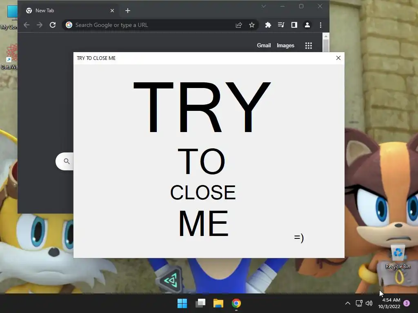This screenshot has height=313, width=418.
Task: Open the clock showing 4:54 AM
Action: pos(389,303)
